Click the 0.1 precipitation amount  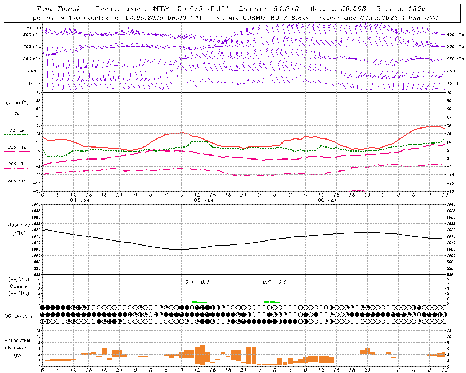(282, 282)
